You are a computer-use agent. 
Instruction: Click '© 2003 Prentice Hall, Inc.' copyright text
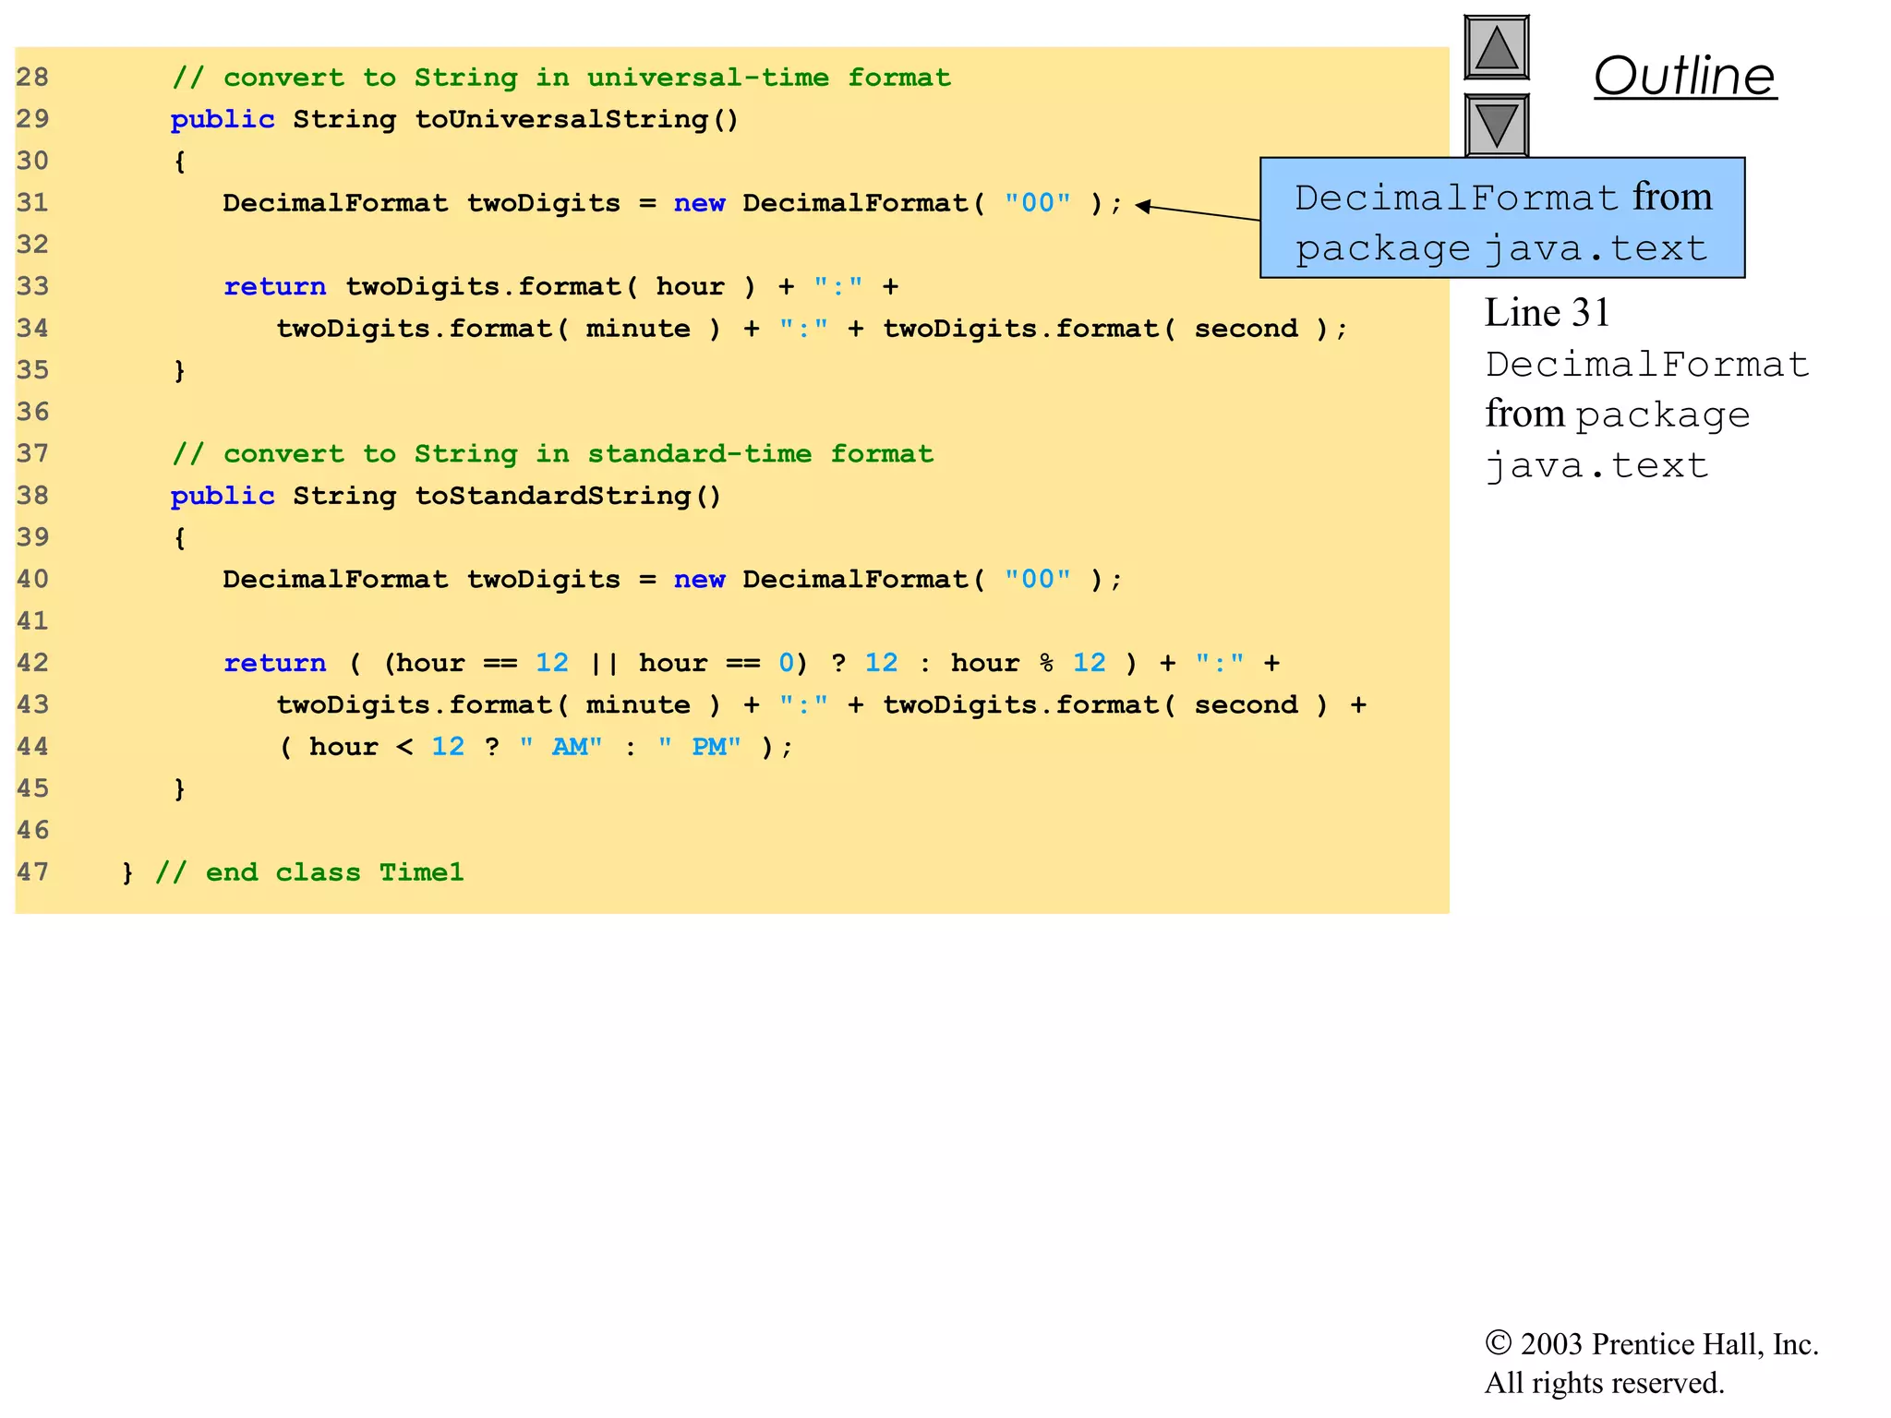[x=1651, y=1344]
